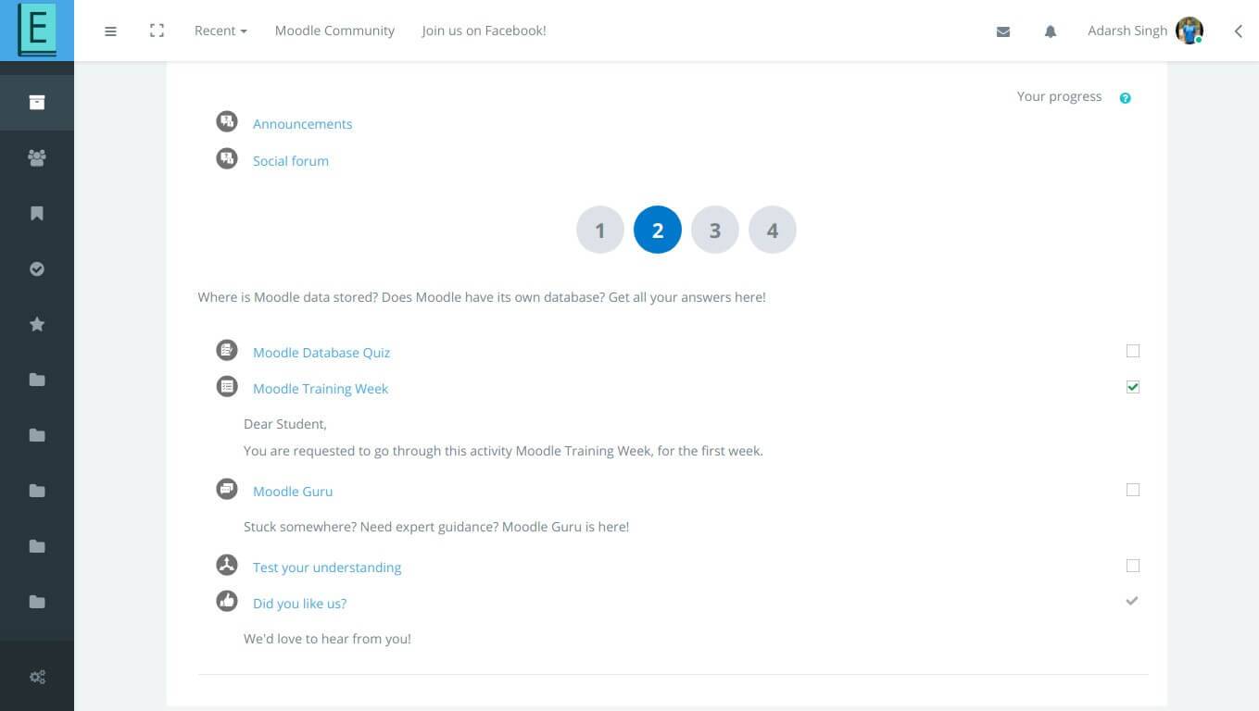
Task: Click the Did you like us thumbs-up icon
Action: [x=227, y=601]
